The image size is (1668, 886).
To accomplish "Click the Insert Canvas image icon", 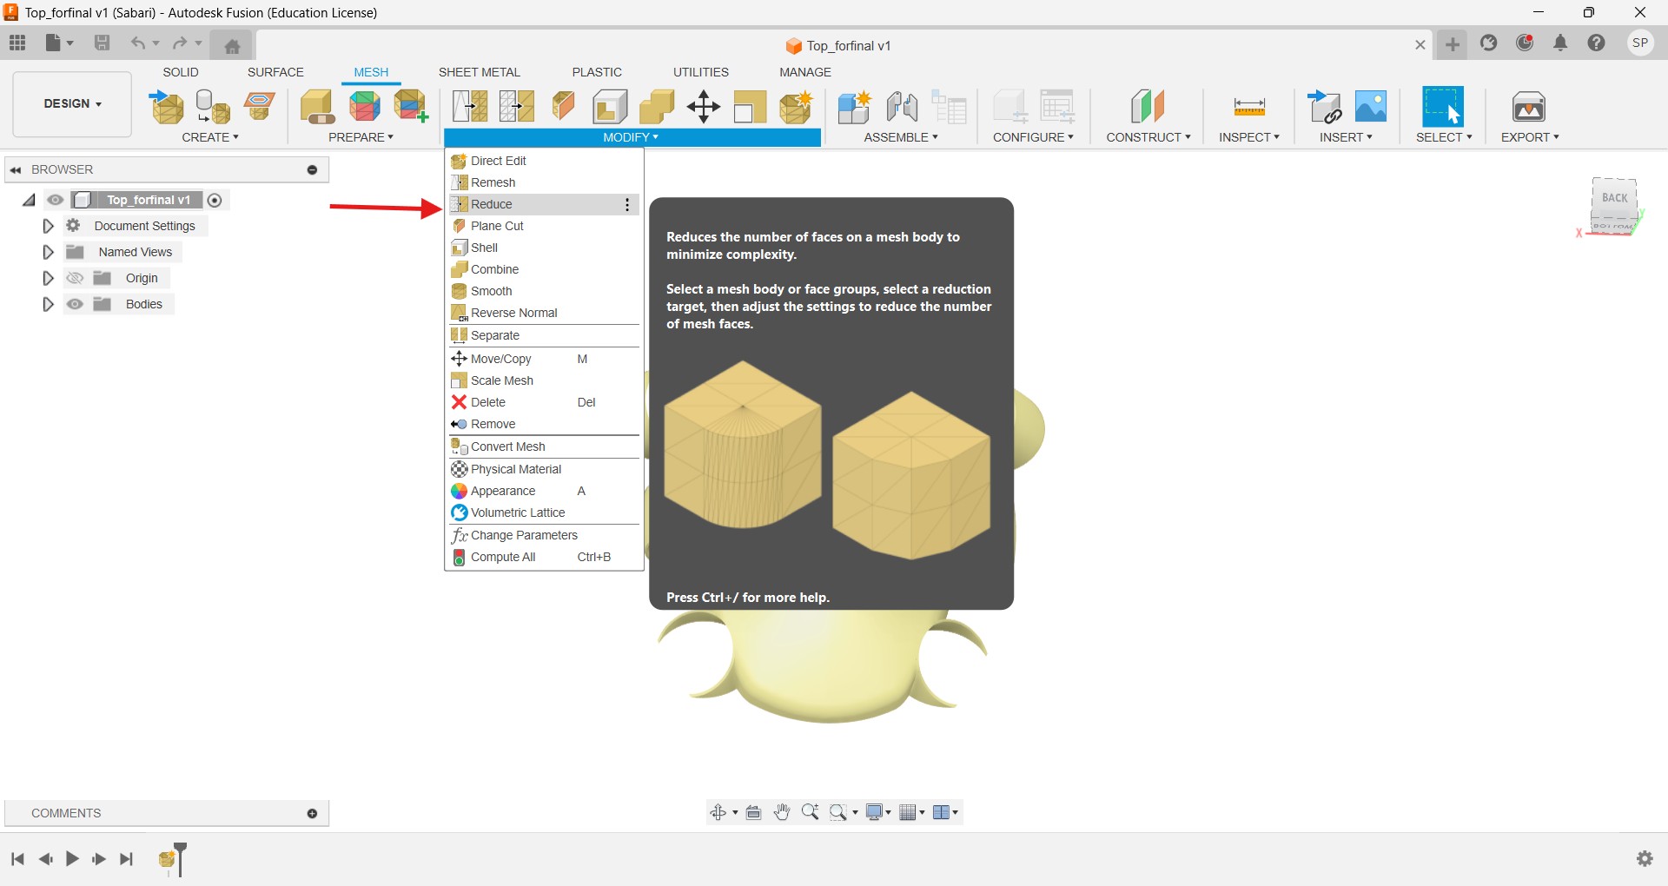I will click(1371, 106).
